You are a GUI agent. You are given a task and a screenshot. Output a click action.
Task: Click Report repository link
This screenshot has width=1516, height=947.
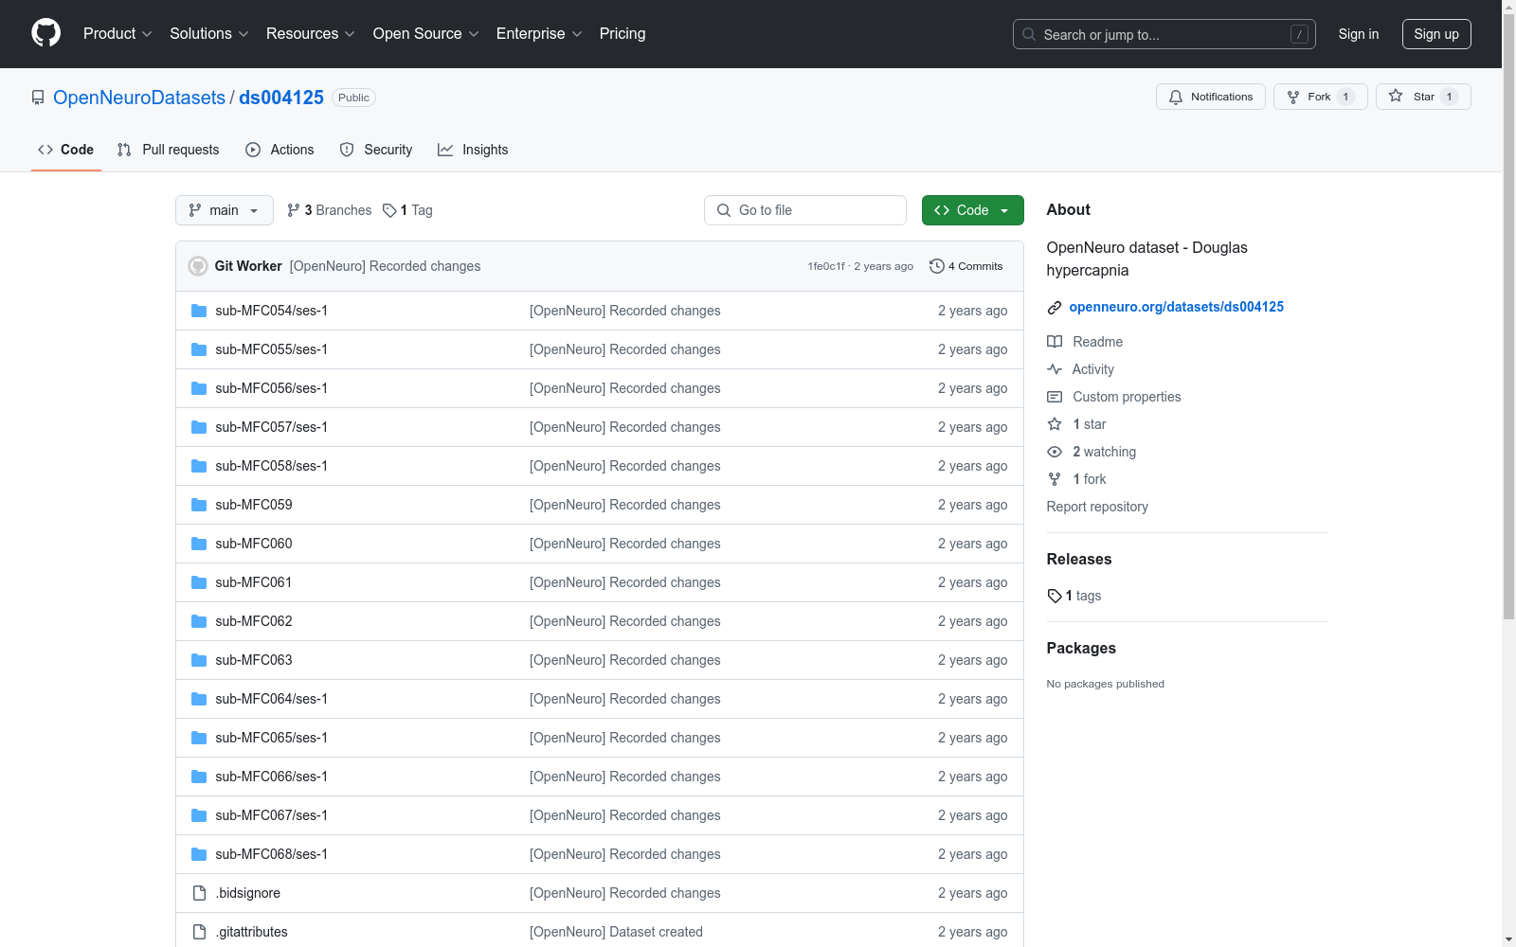(x=1097, y=507)
